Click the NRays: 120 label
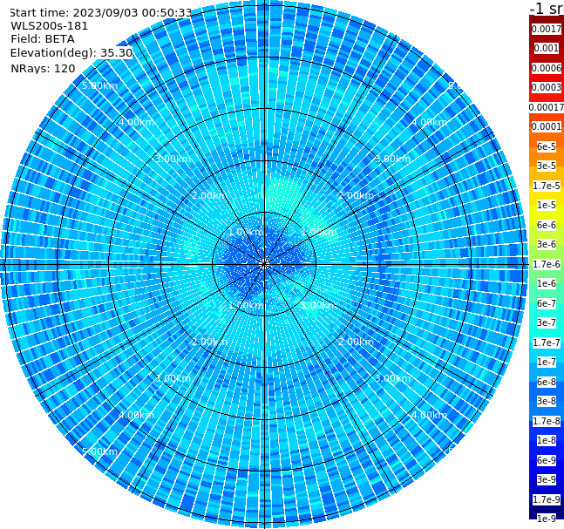564x529 pixels. pos(43,68)
